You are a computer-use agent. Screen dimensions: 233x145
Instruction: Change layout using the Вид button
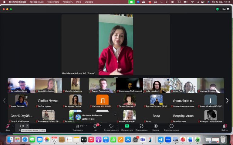pyautogui.click(x=226, y=9)
